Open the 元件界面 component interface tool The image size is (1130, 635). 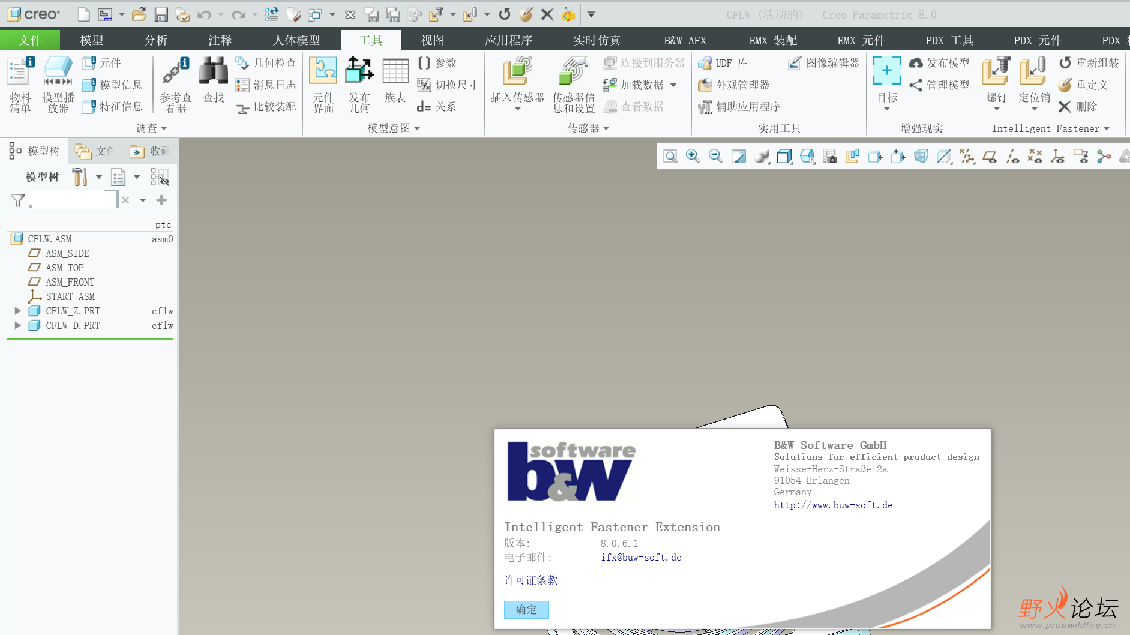click(323, 85)
